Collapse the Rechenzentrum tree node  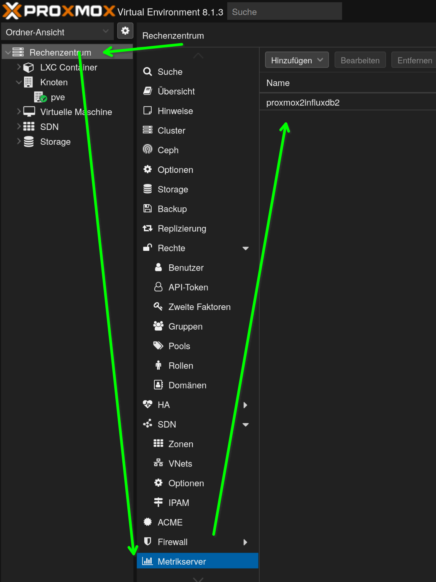pos(8,52)
